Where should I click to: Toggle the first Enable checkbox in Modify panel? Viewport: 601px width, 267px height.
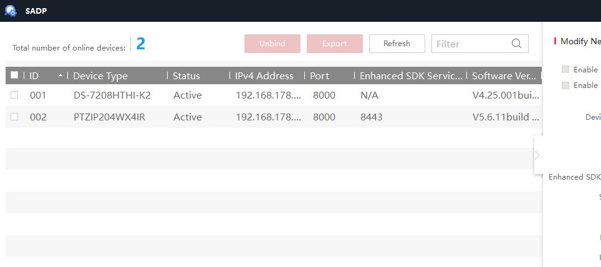[565, 69]
